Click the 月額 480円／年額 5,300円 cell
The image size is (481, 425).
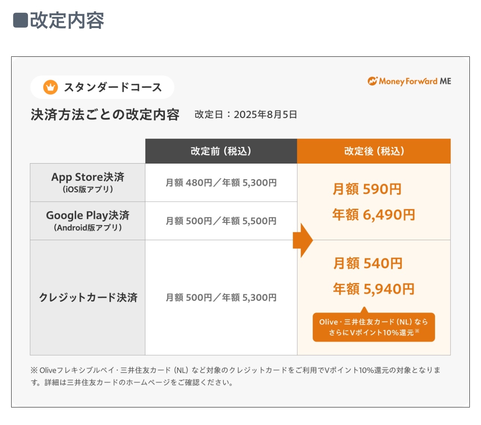pyautogui.click(x=221, y=183)
